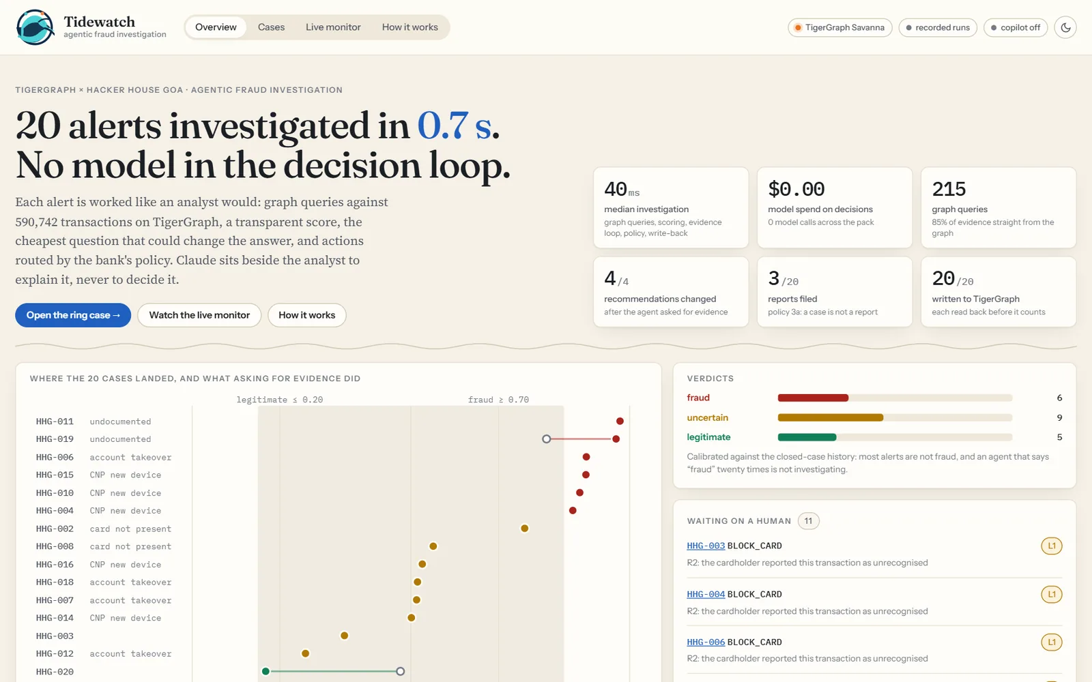Click the HHG-020 green dot on chart
Screen dimensions: 1092x682
(x=265, y=671)
